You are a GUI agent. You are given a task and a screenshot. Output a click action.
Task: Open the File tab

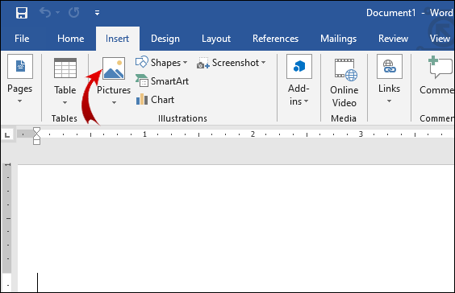coord(22,39)
